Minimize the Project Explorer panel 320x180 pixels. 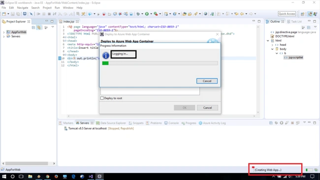click(x=47, y=21)
